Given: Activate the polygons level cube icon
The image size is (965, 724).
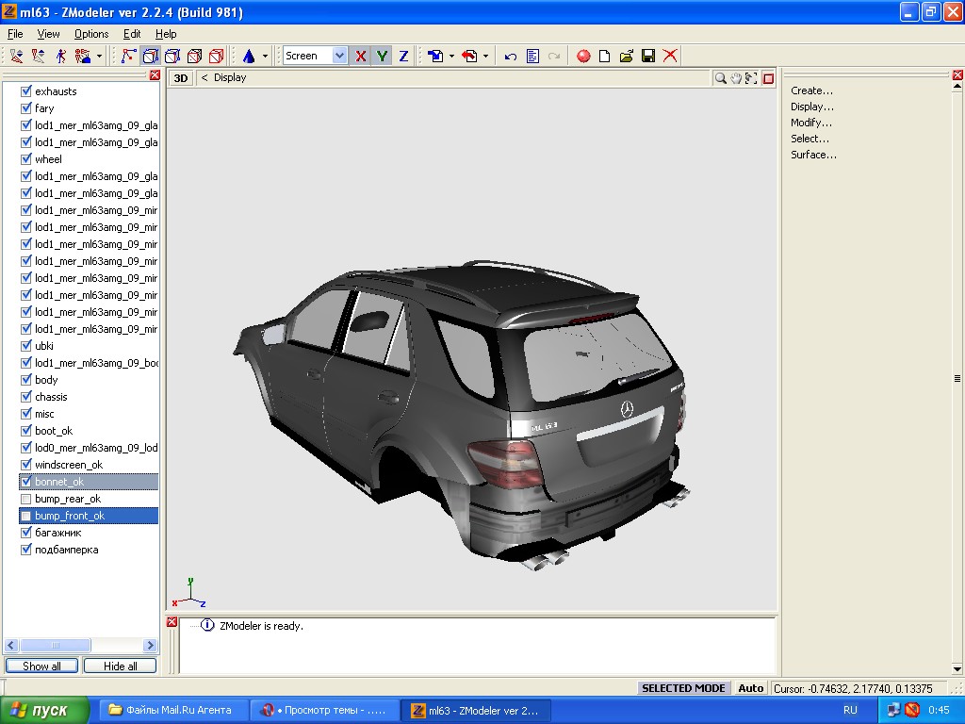Looking at the screenshot, I should point(172,56).
